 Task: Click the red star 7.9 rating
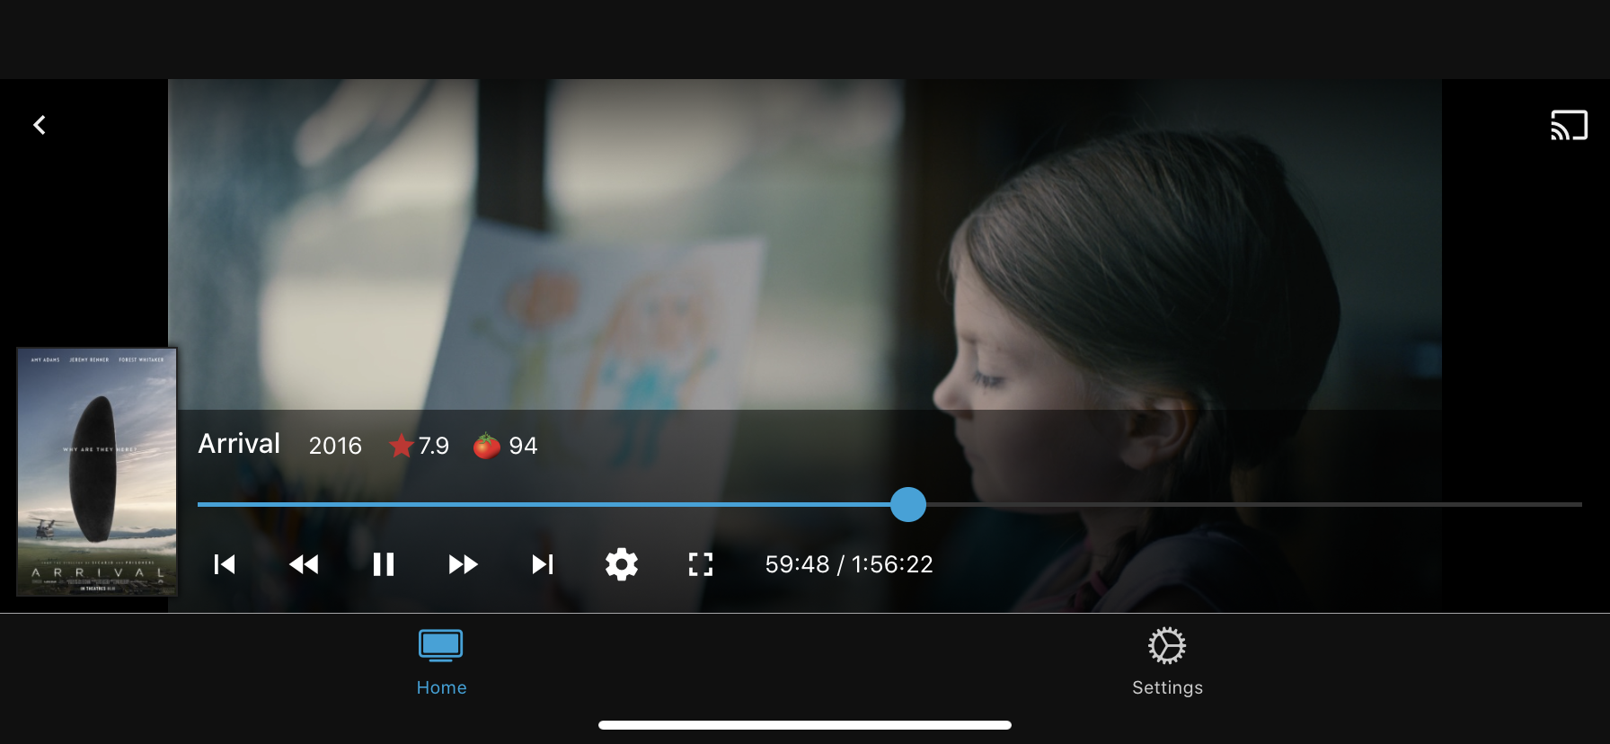click(x=419, y=446)
